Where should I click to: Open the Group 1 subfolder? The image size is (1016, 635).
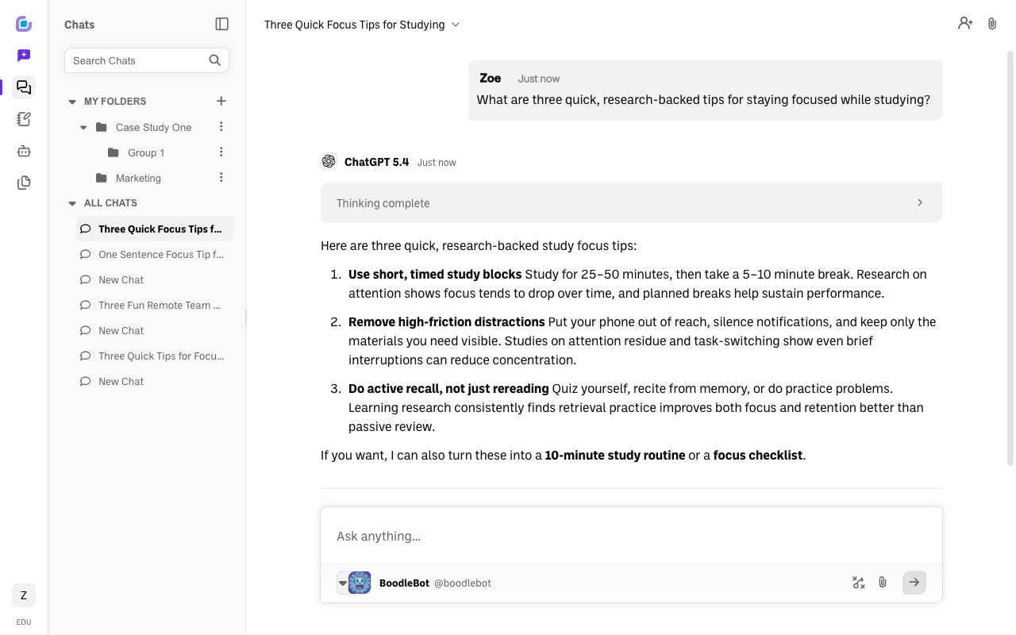146,152
